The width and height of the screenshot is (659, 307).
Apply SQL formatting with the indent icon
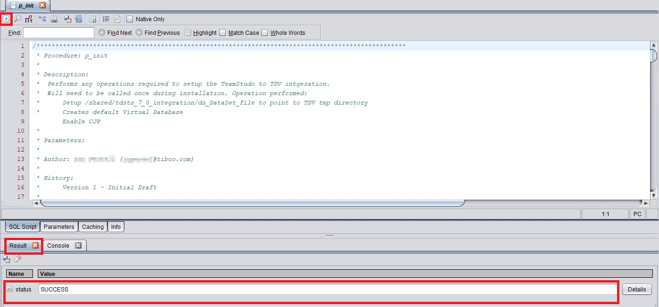tap(106, 19)
